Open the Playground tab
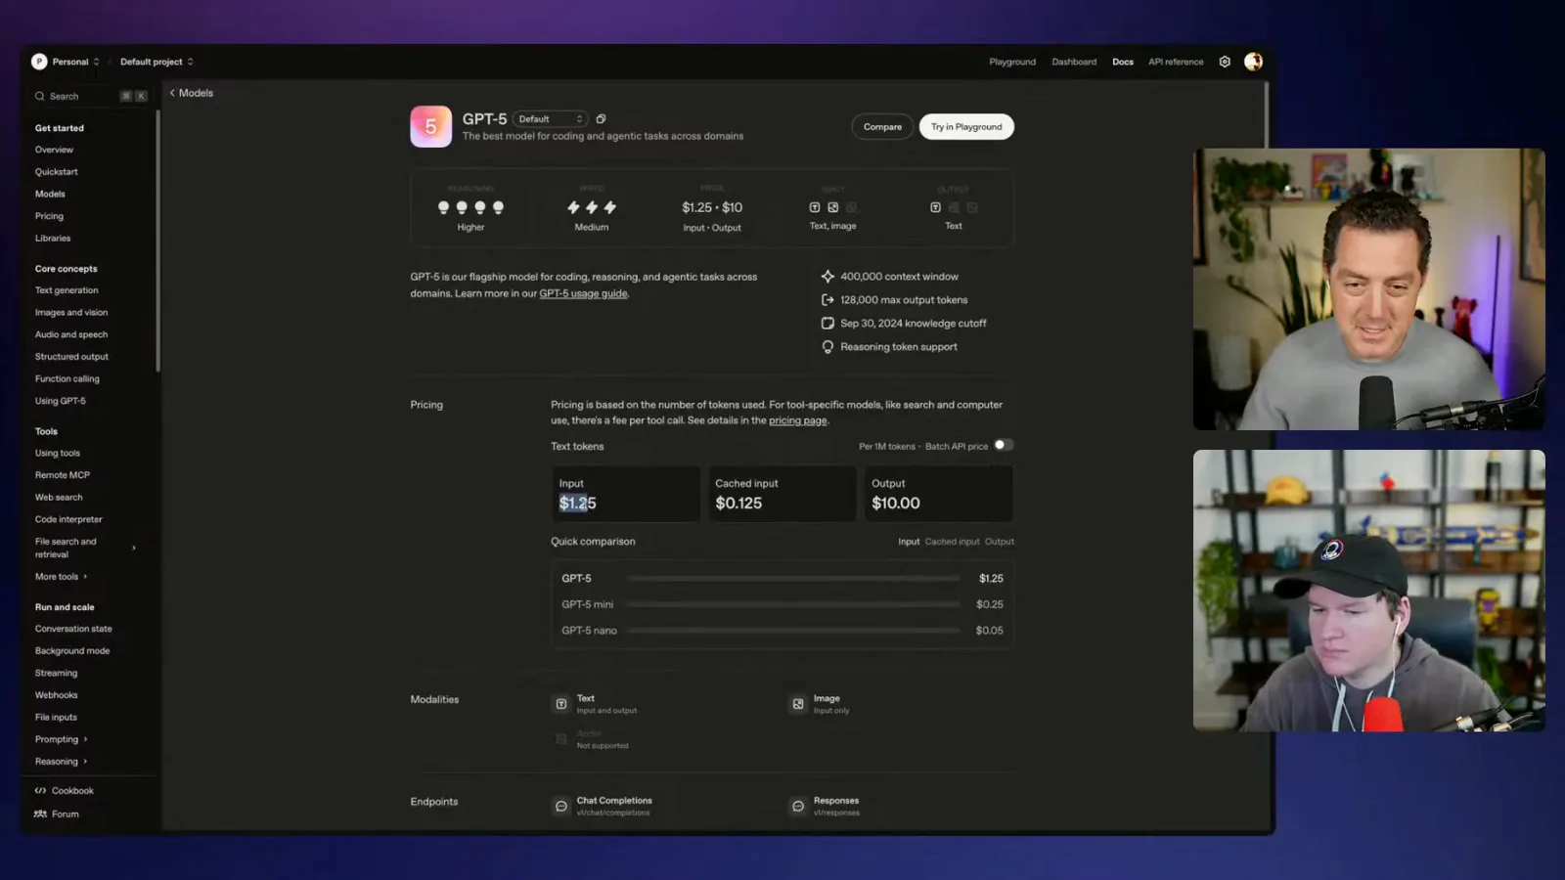The image size is (1565, 880). point(1012,62)
